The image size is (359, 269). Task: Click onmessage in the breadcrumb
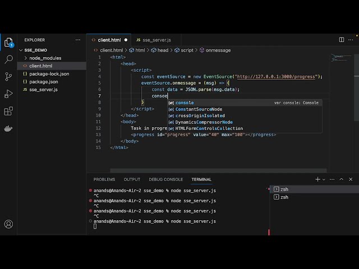218,50
